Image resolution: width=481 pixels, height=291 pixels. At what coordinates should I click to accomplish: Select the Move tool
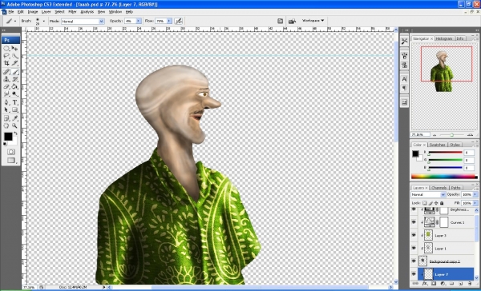click(14, 49)
